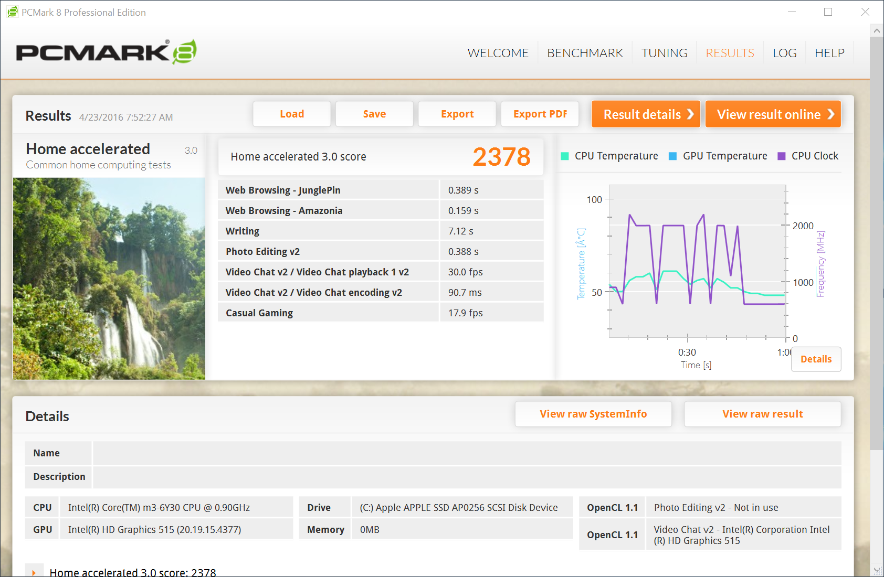Click the 17.9 fps Casual Gaming value
This screenshot has height=577, width=884.
(x=466, y=313)
